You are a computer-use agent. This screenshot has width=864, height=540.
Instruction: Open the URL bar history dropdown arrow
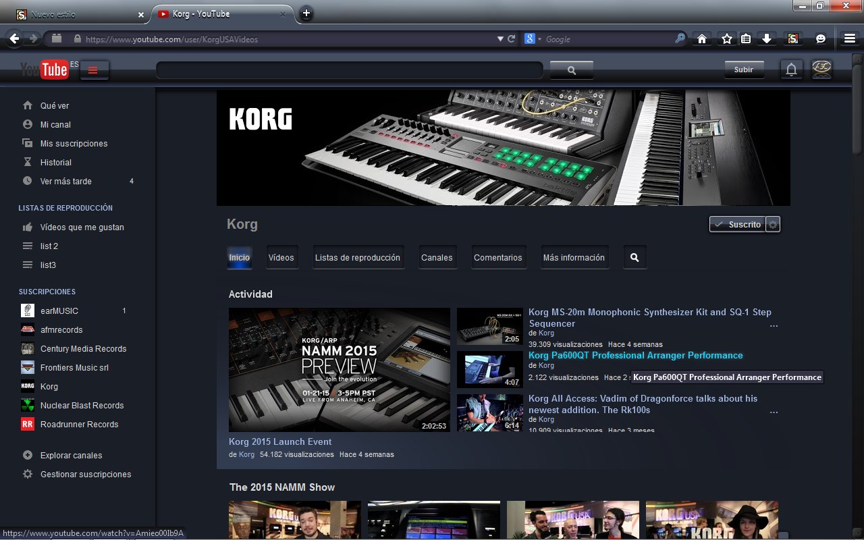(500, 39)
